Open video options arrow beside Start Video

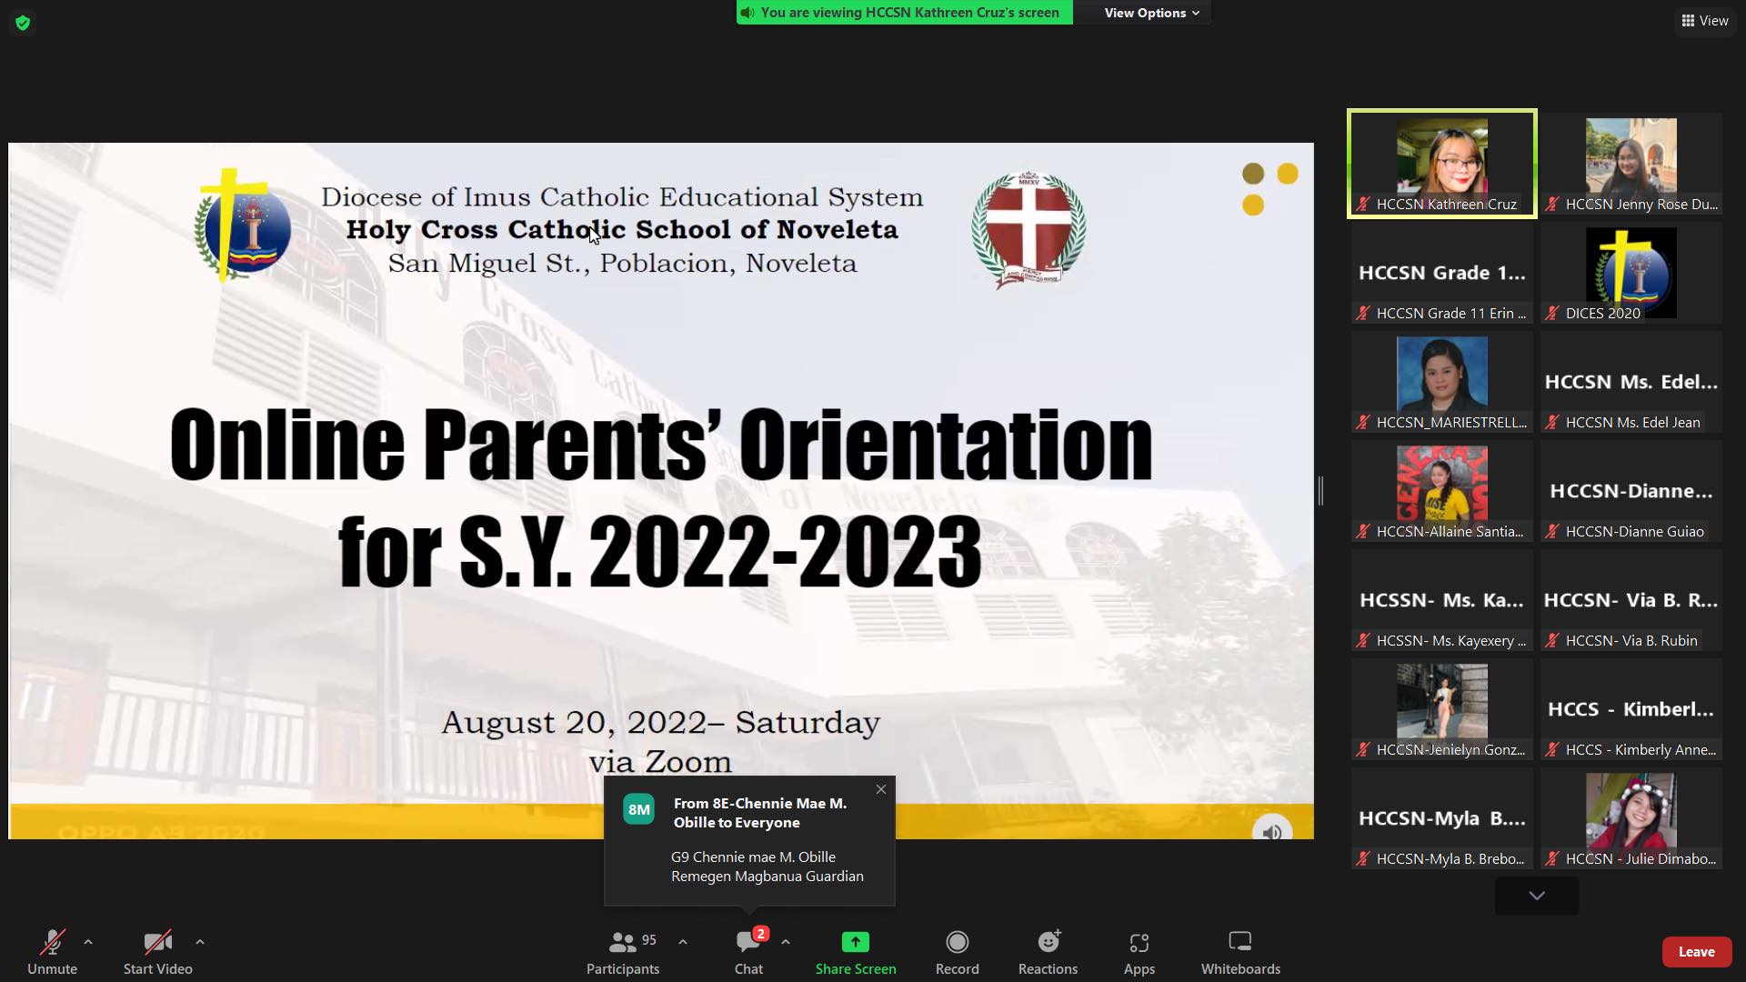click(200, 942)
